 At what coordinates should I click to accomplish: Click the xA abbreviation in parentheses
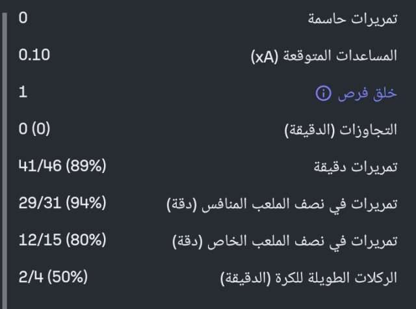click(266, 57)
